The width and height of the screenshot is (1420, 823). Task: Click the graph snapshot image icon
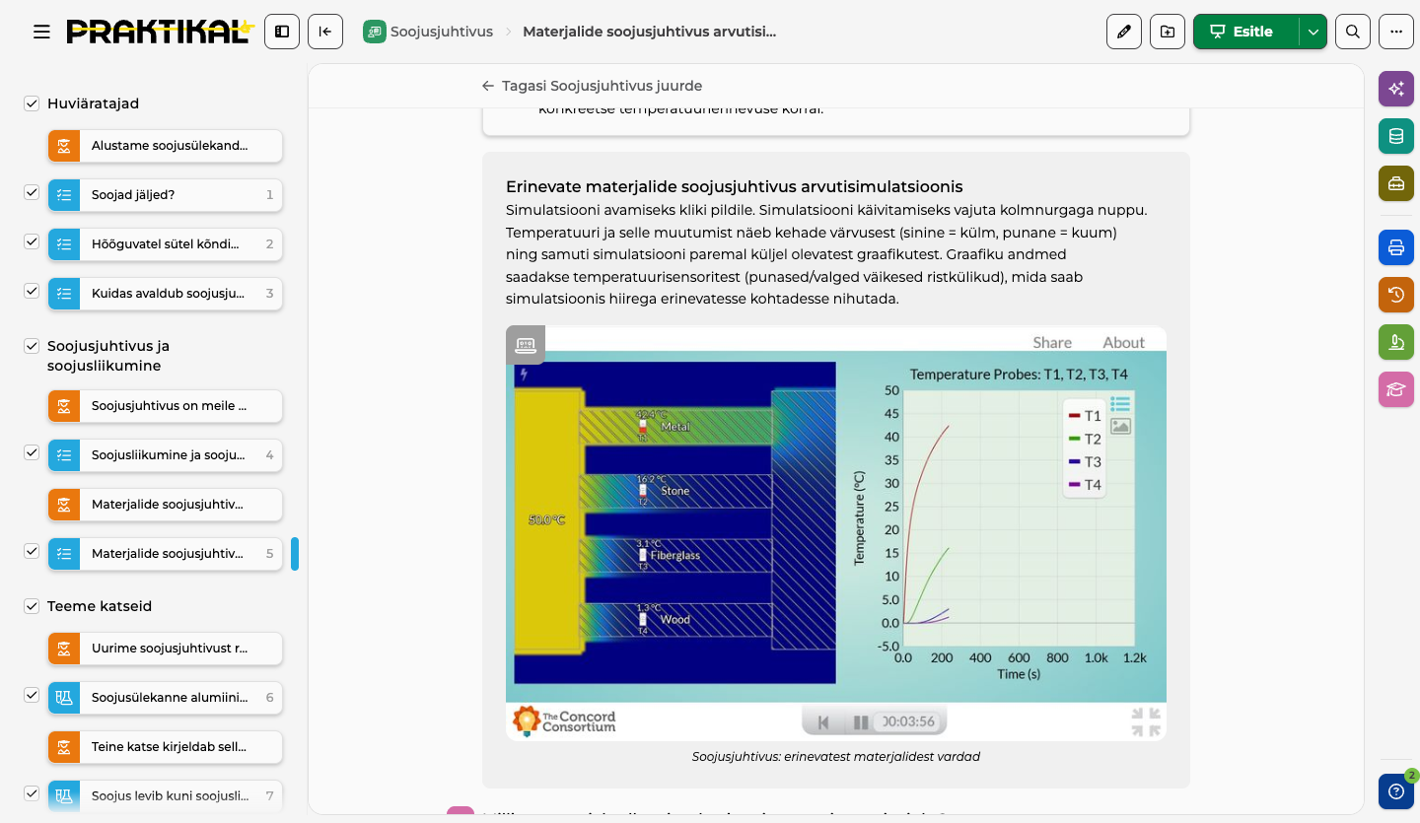[1120, 427]
